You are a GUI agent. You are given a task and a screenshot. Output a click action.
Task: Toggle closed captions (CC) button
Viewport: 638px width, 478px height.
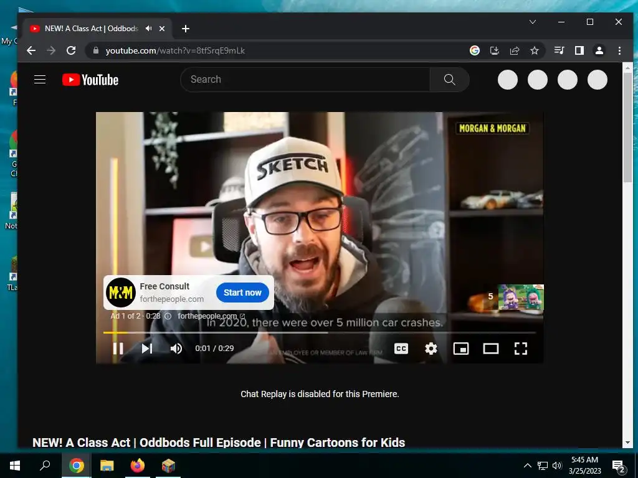click(401, 349)
